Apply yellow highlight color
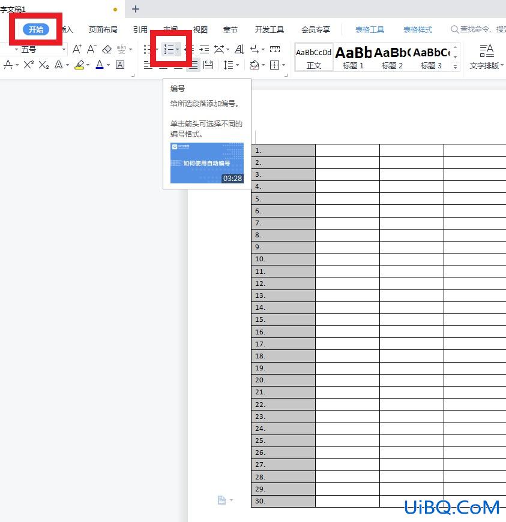Viewport: 506px width, 522px height. click(79, 65)
